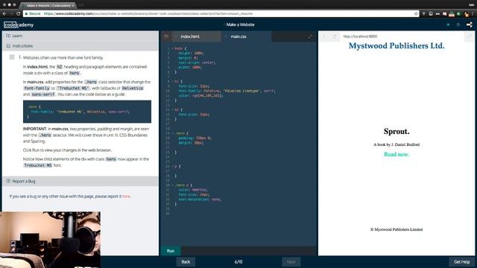Click the green extension icon in Chrome toolbar
The image size is (477, 268).
coord(459,13)
